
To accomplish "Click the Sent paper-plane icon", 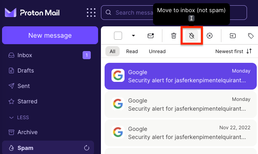I will click(11, 86).
